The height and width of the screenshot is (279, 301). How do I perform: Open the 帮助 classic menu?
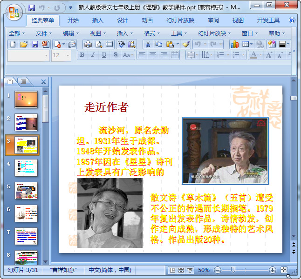[x=277, y=33]
